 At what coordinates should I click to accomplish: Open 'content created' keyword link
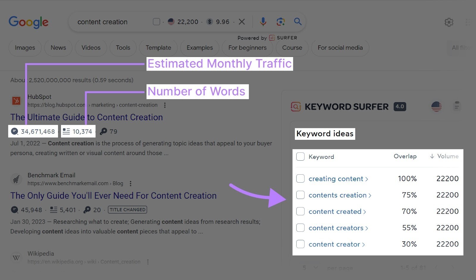pyautogui.click(x=337, y=211)
